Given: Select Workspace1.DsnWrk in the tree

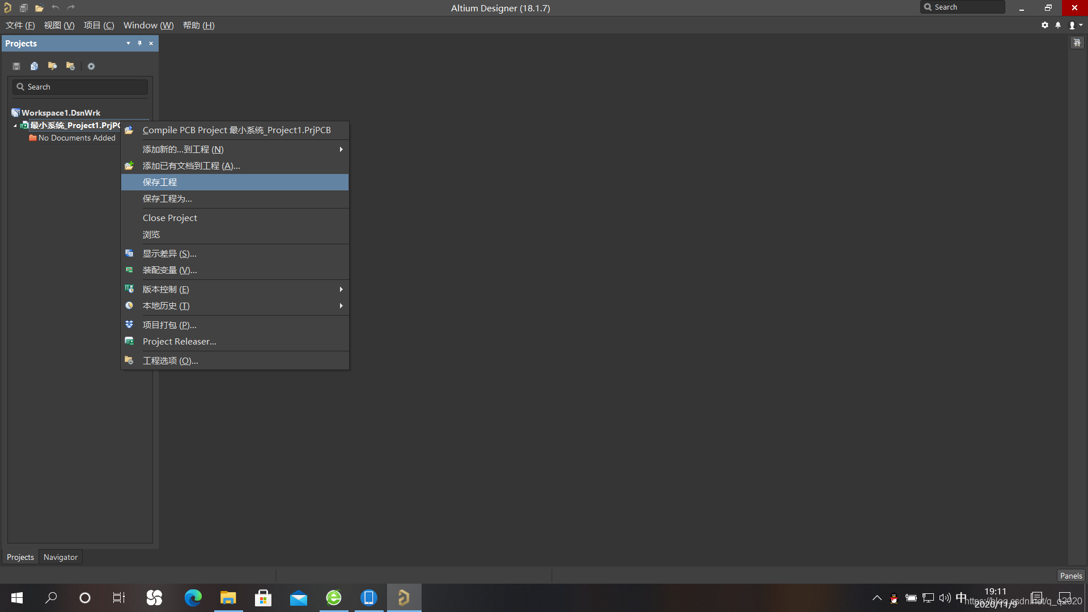Looking at the screenshot, I should 61,113.
